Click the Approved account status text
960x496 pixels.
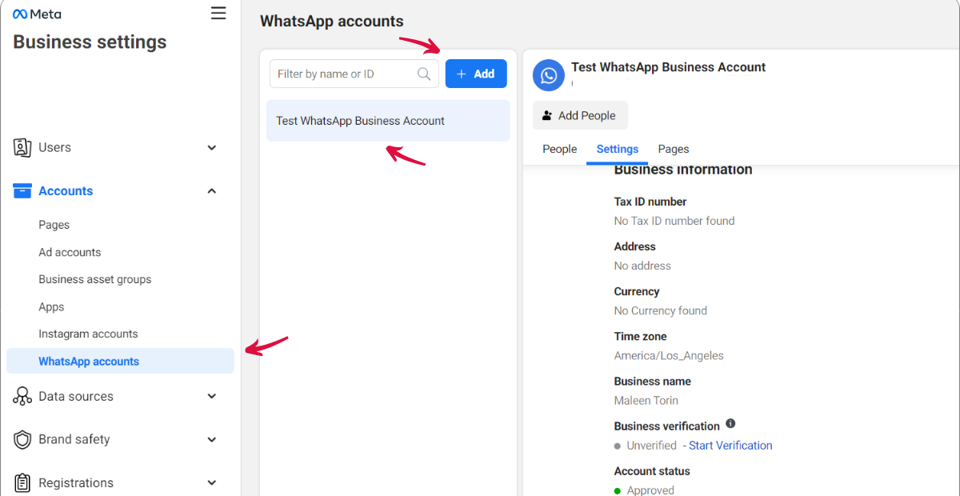[x=650, y=490]
